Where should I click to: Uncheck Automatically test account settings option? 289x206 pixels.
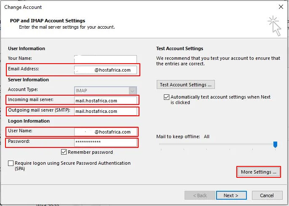[166, 97]
